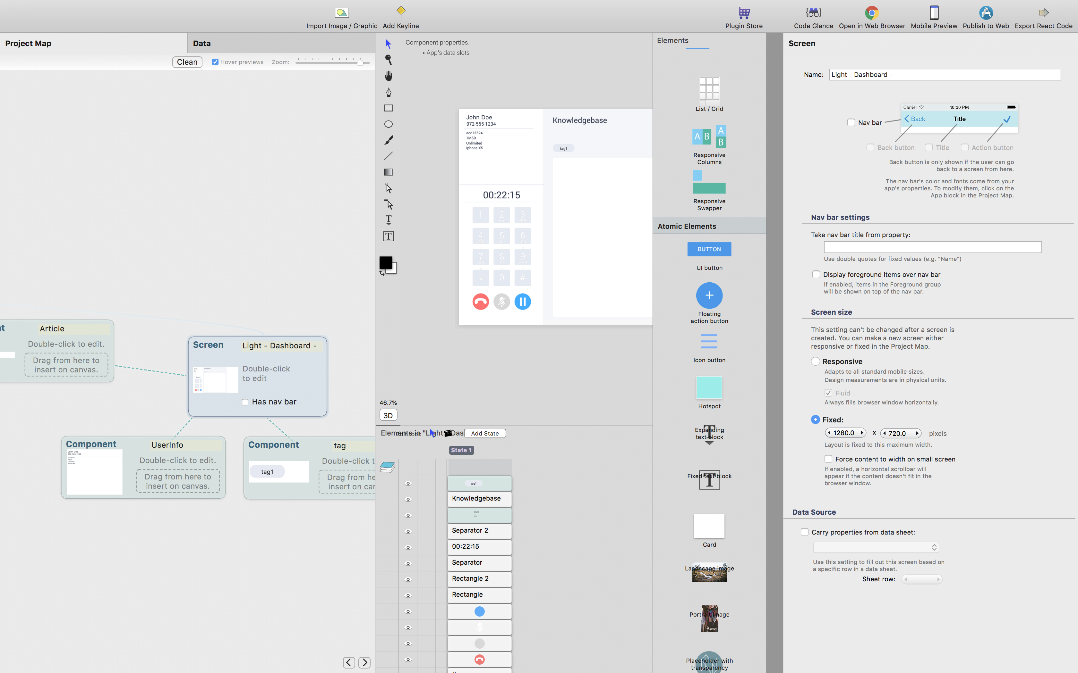
Task: Adjust the Project Map zoom slider
Action: click(x=360, y=62)
